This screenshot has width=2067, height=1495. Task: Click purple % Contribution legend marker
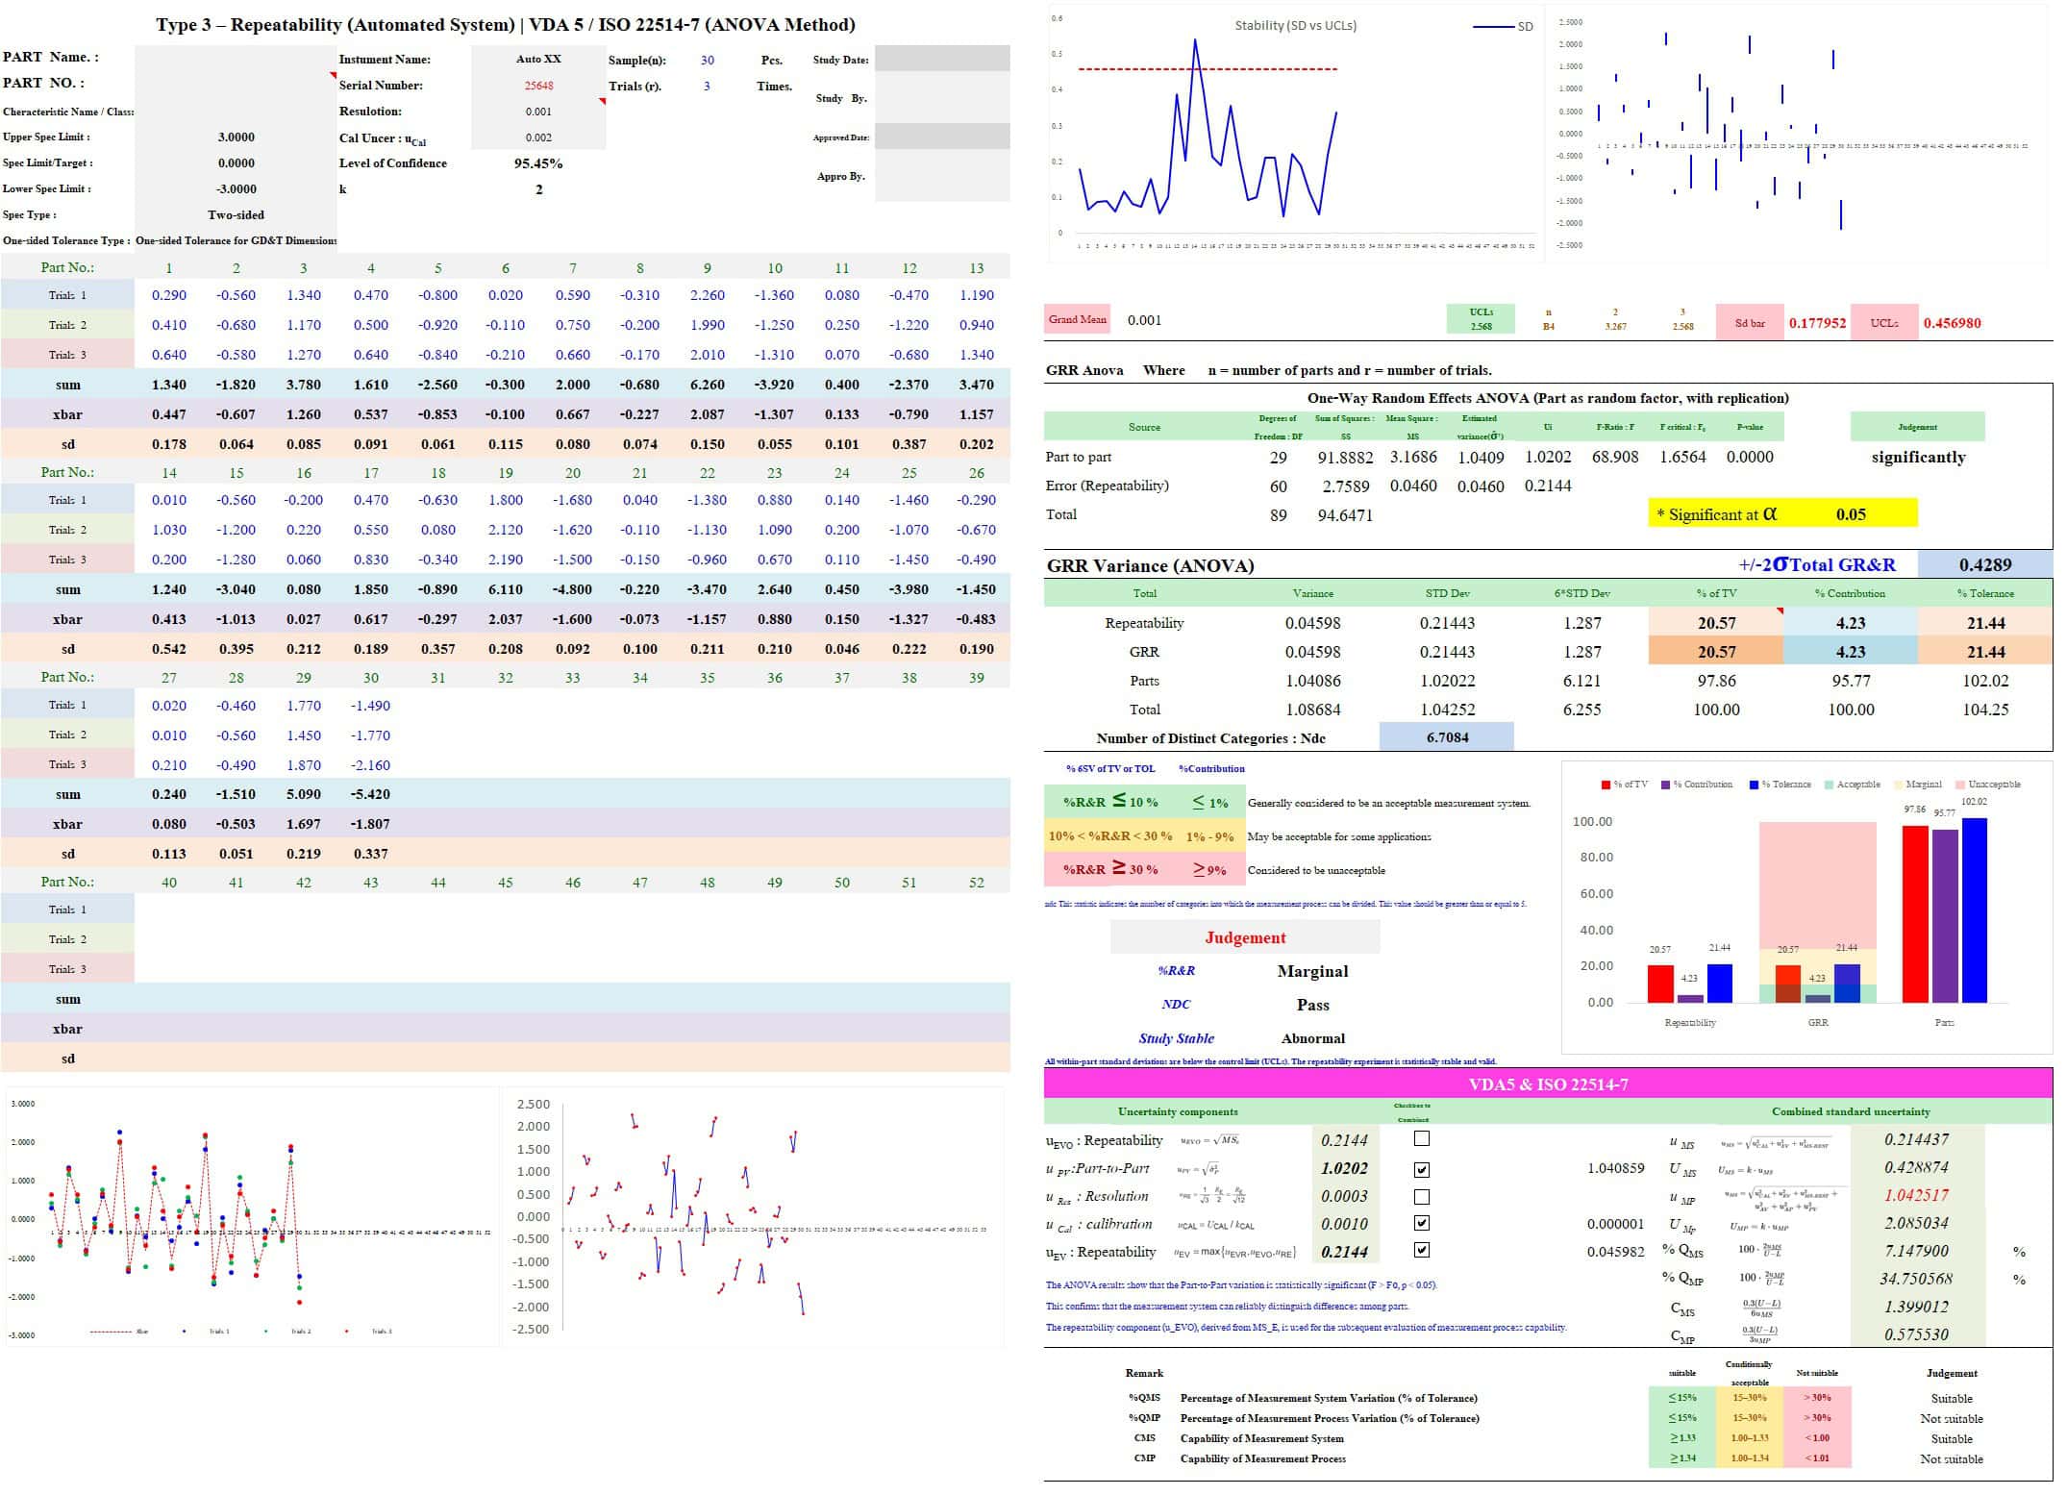[x=1665, y=785]
